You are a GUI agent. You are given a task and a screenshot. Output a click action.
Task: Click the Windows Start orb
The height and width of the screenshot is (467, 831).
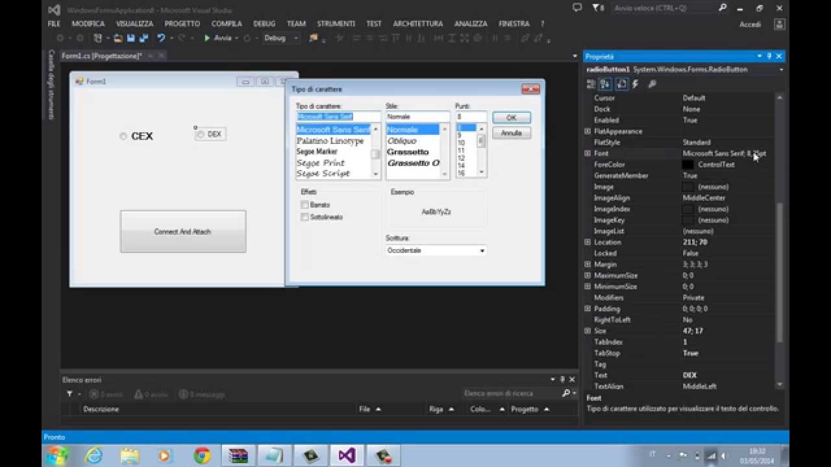coord(58,455)
